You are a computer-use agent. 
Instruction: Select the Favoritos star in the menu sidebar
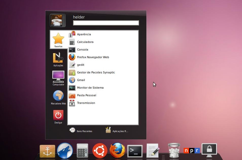[58, 39]
